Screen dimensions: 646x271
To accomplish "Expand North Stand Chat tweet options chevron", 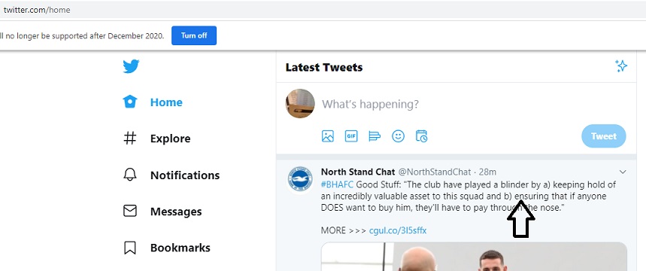I will (x=623, y=172).
